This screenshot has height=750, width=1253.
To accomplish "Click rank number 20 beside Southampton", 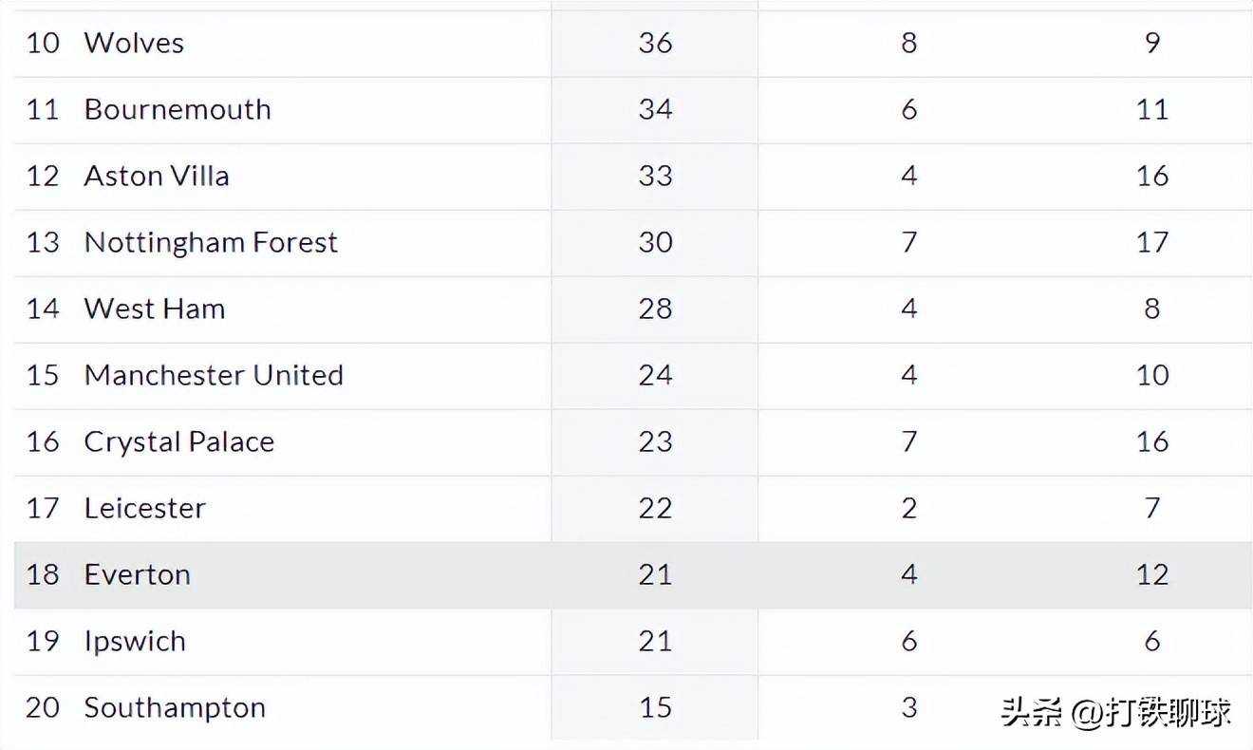I will [43, 707].
